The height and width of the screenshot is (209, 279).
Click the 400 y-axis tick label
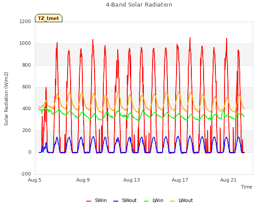[x=27, y=108]
